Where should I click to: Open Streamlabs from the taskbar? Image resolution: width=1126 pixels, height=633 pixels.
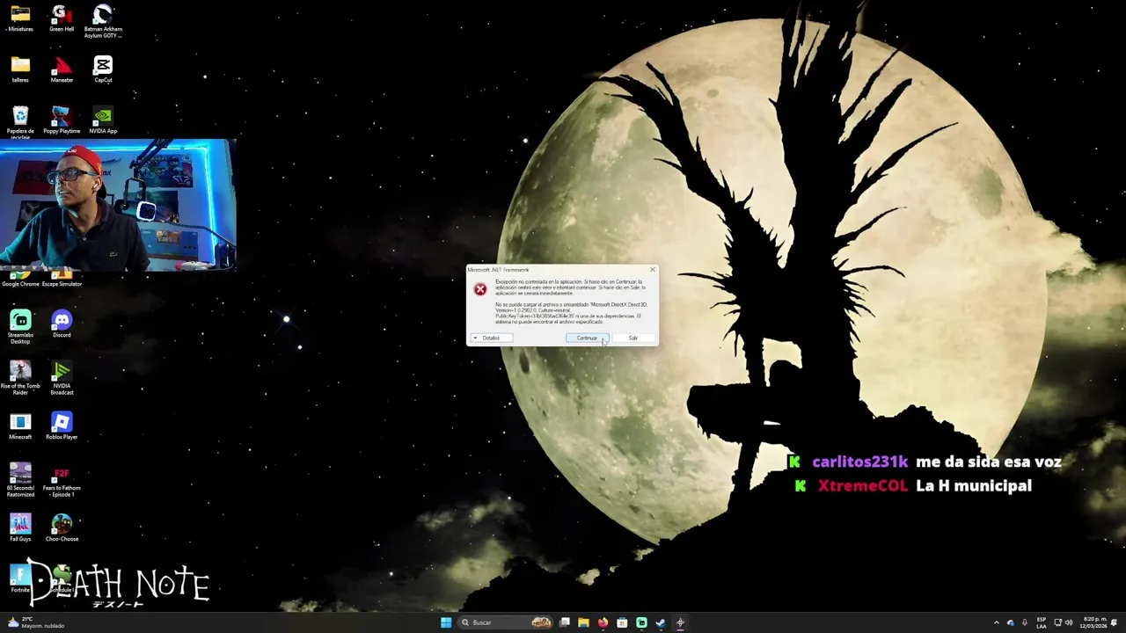click(x=641, y=622)
